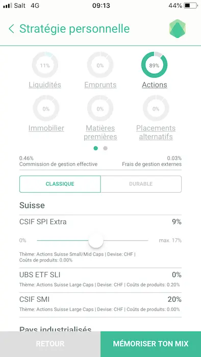Expand the CSIF SMI row

coord(100,305)
